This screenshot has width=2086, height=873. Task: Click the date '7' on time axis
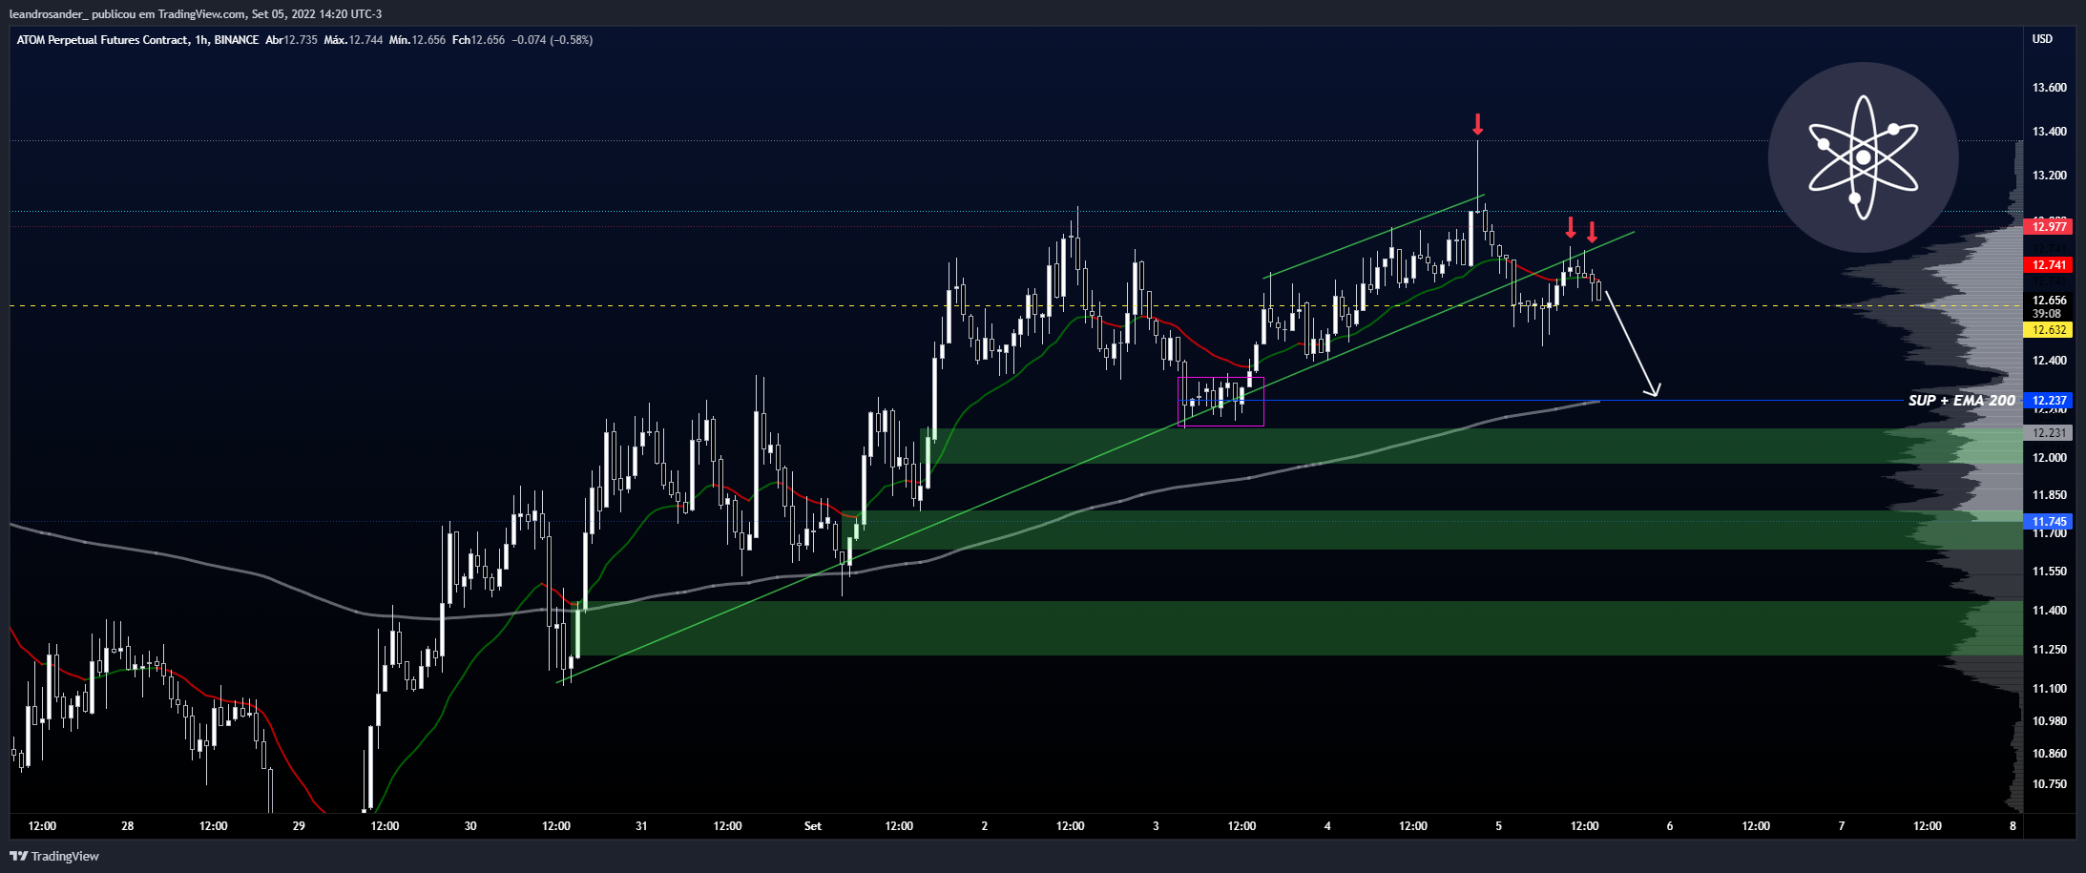point(1842,826)
